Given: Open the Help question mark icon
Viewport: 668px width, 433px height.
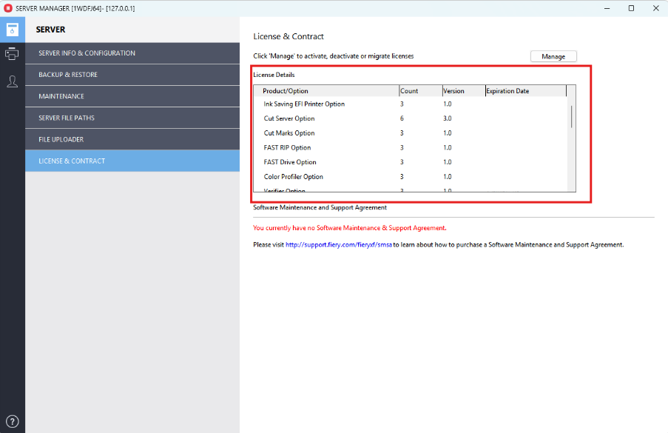Looking at the screenshot, I should click(13, 421).
